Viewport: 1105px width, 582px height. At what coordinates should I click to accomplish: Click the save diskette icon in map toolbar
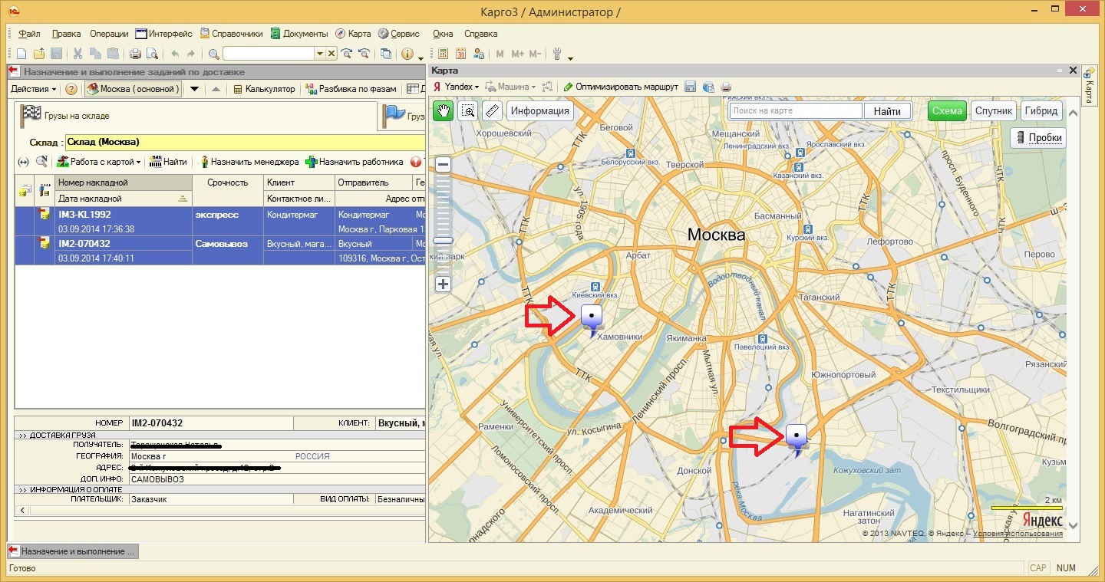click(x=690, y=87)
